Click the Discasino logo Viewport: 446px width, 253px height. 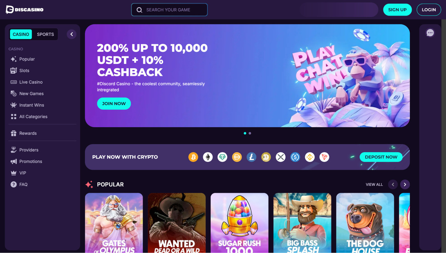click(25, 10)
